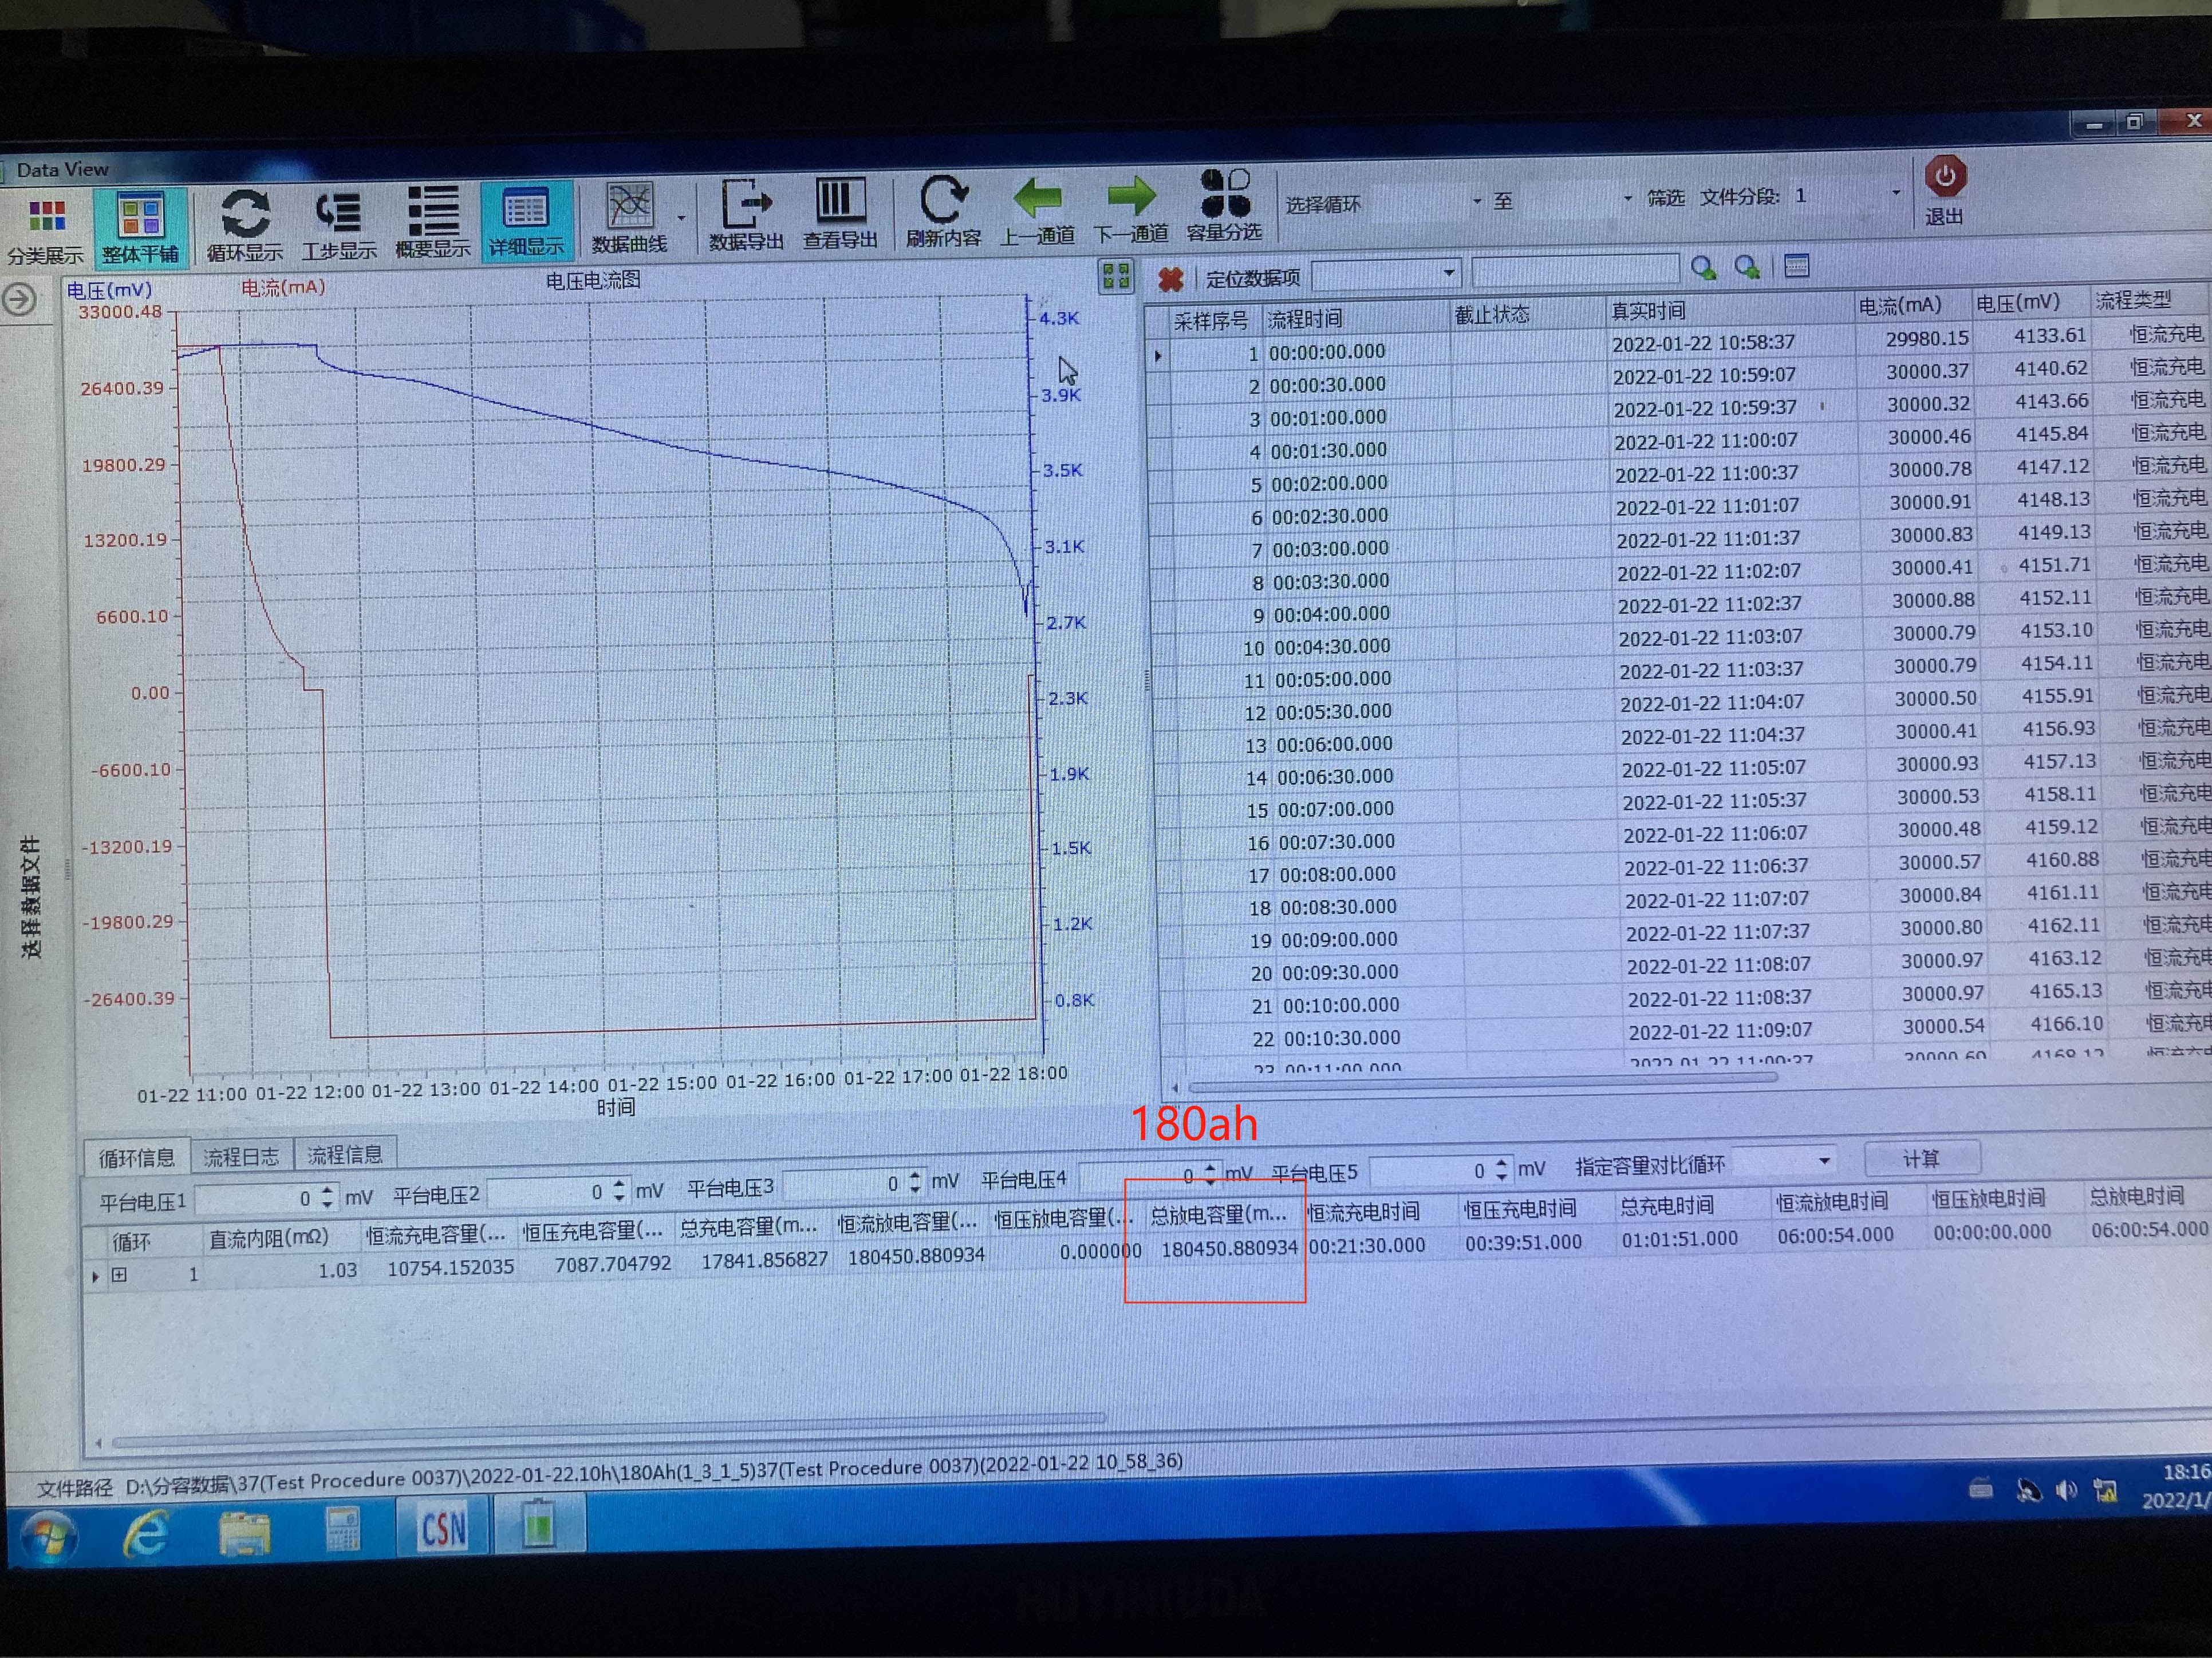Viewport: 2212px width, 1658px height.
Task: Click the circled arrow icon at left edge
Action: pos(19,300)
